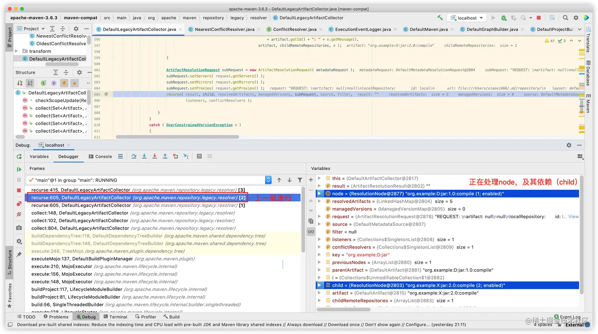Show more Structure toolbar actions chevron

point(88,83)
